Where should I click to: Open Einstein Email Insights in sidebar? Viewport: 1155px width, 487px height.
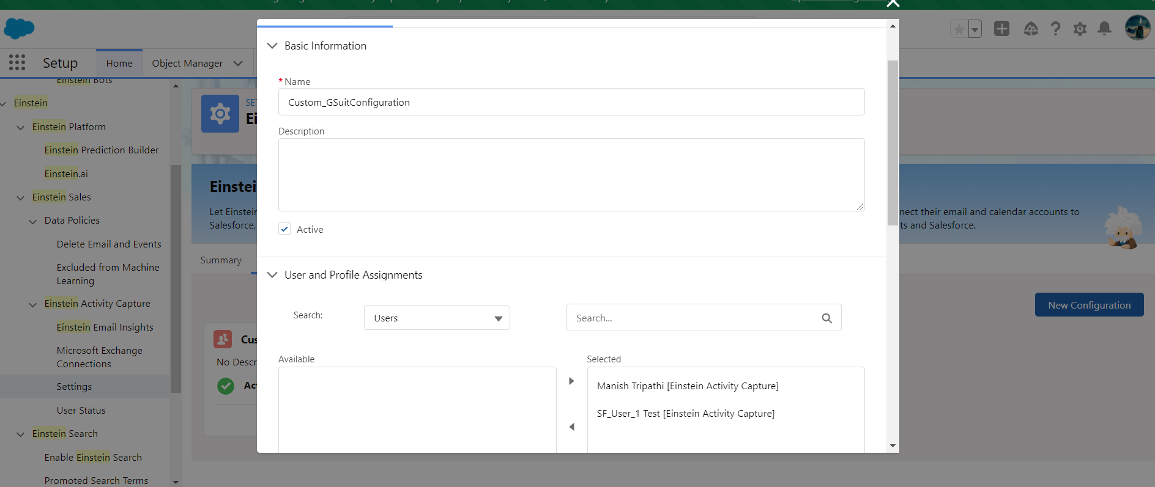[x=105, y=328]
